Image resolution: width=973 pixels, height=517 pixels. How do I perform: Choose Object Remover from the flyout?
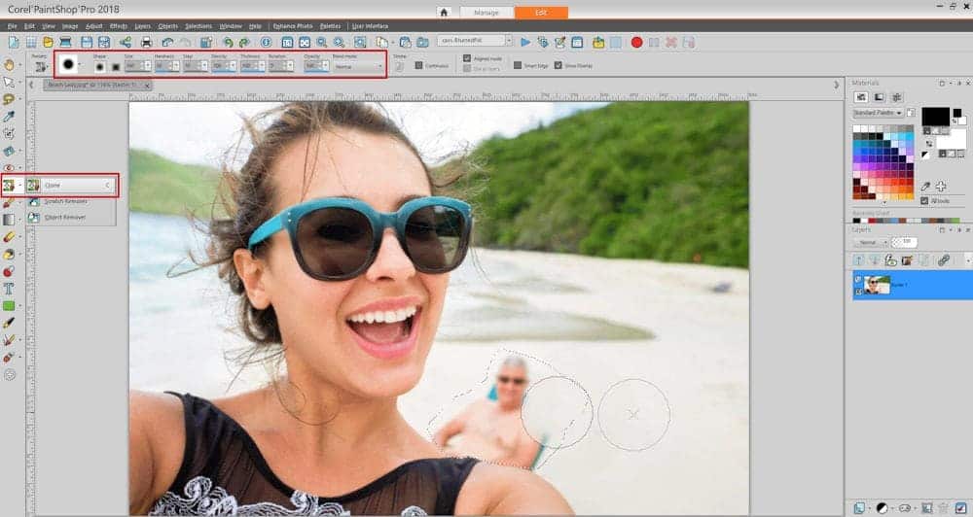(64, 217)
